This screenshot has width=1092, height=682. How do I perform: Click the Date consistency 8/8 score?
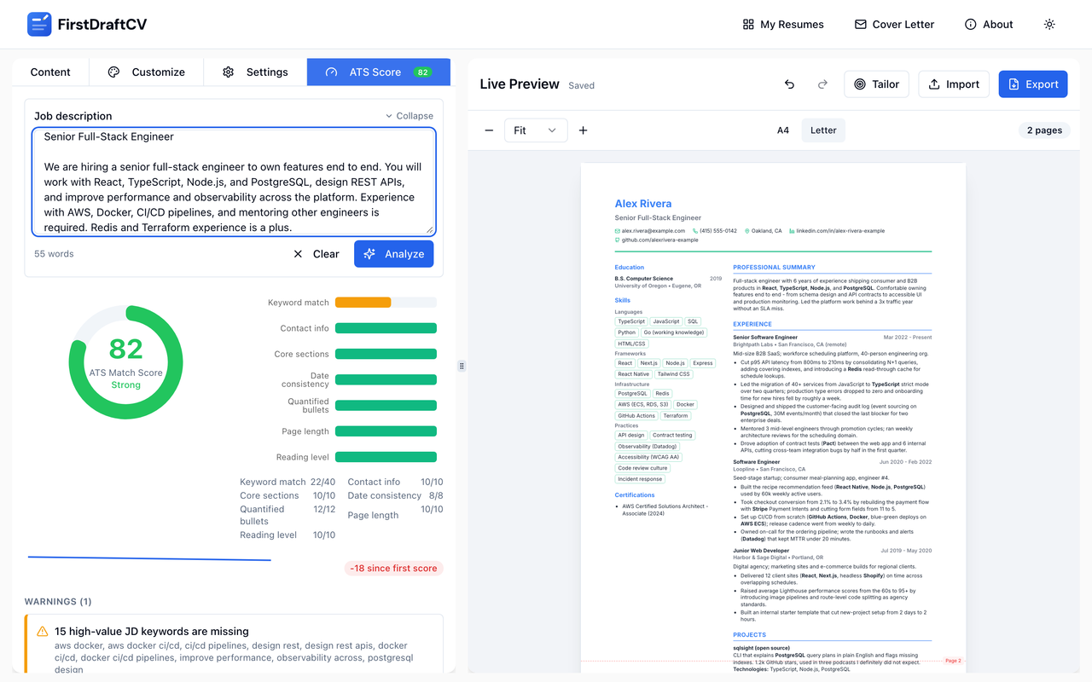pyautogui.click(x=396, y=495)
